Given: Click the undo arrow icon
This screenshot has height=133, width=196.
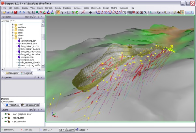Looking at the screenshot, I should tap(20, 12).
